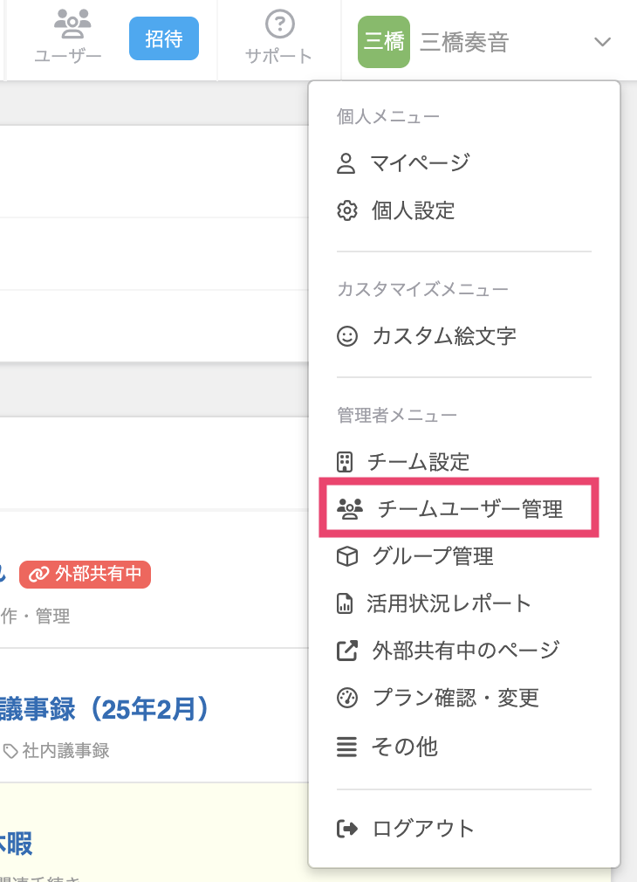This screenshot has height=882, width=637.
Task: Click the ユーザー people icon
Action: (67, 24)
